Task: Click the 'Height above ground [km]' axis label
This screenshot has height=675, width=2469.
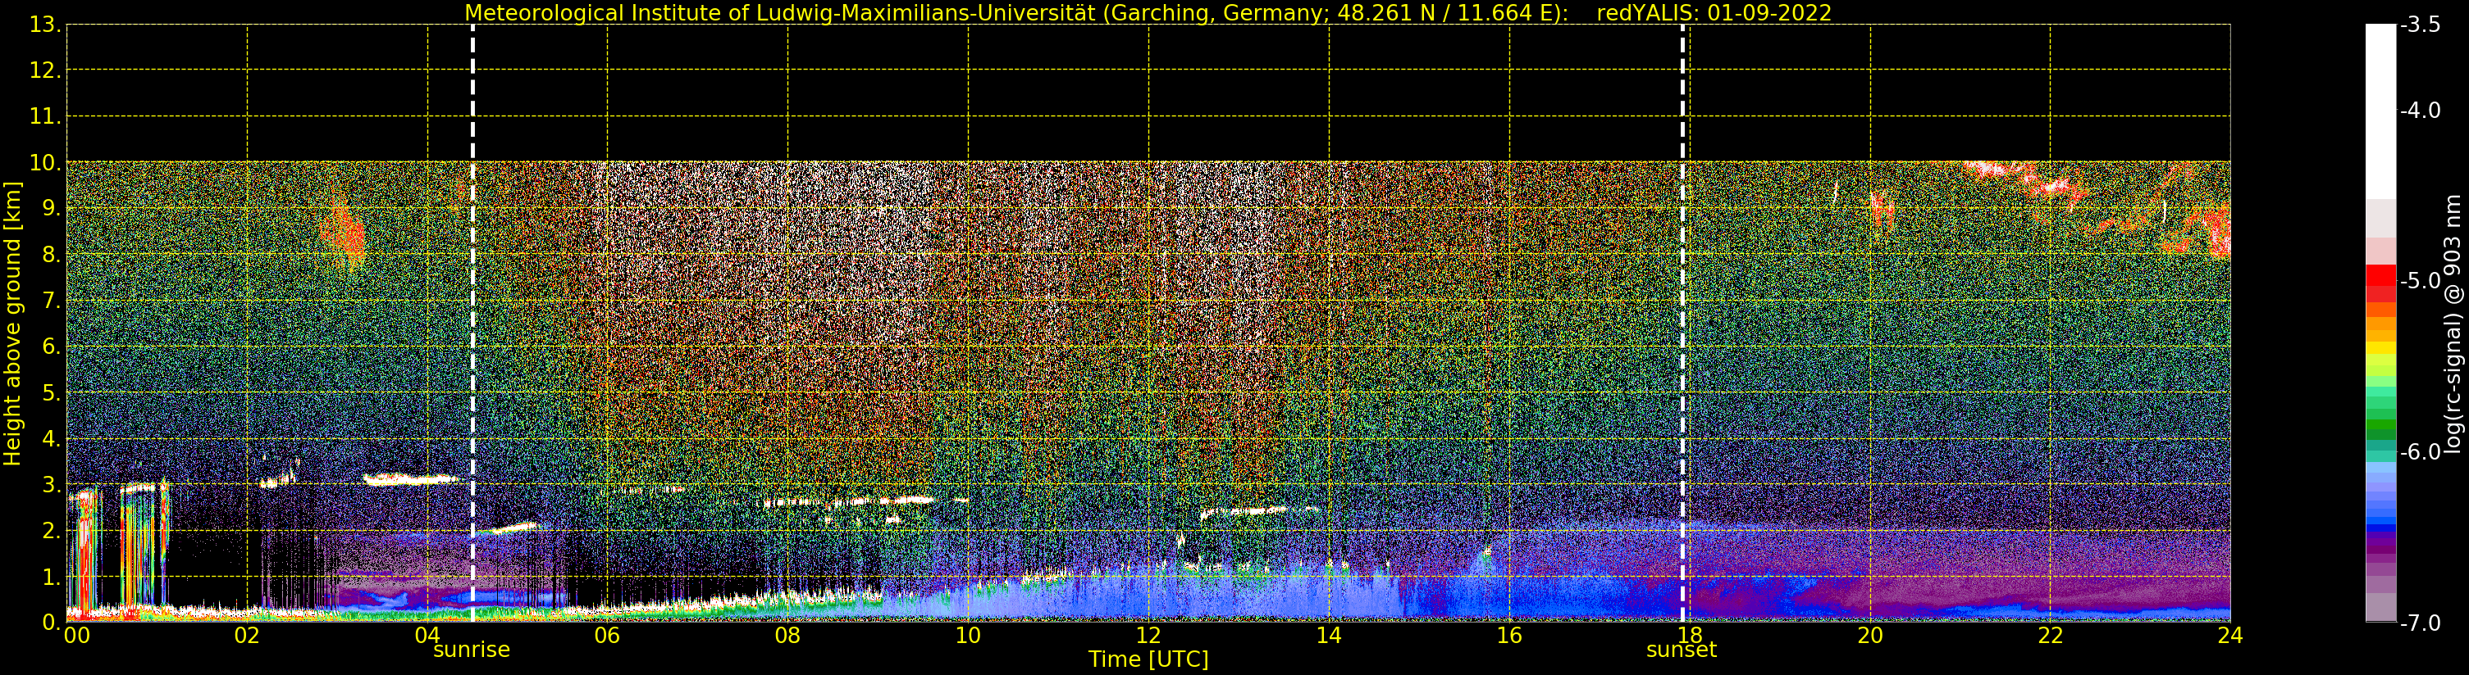Action: 12,324
